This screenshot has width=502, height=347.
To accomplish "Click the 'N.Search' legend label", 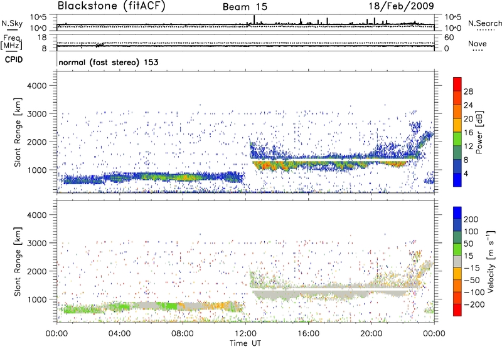I will (x=484, y=23).
